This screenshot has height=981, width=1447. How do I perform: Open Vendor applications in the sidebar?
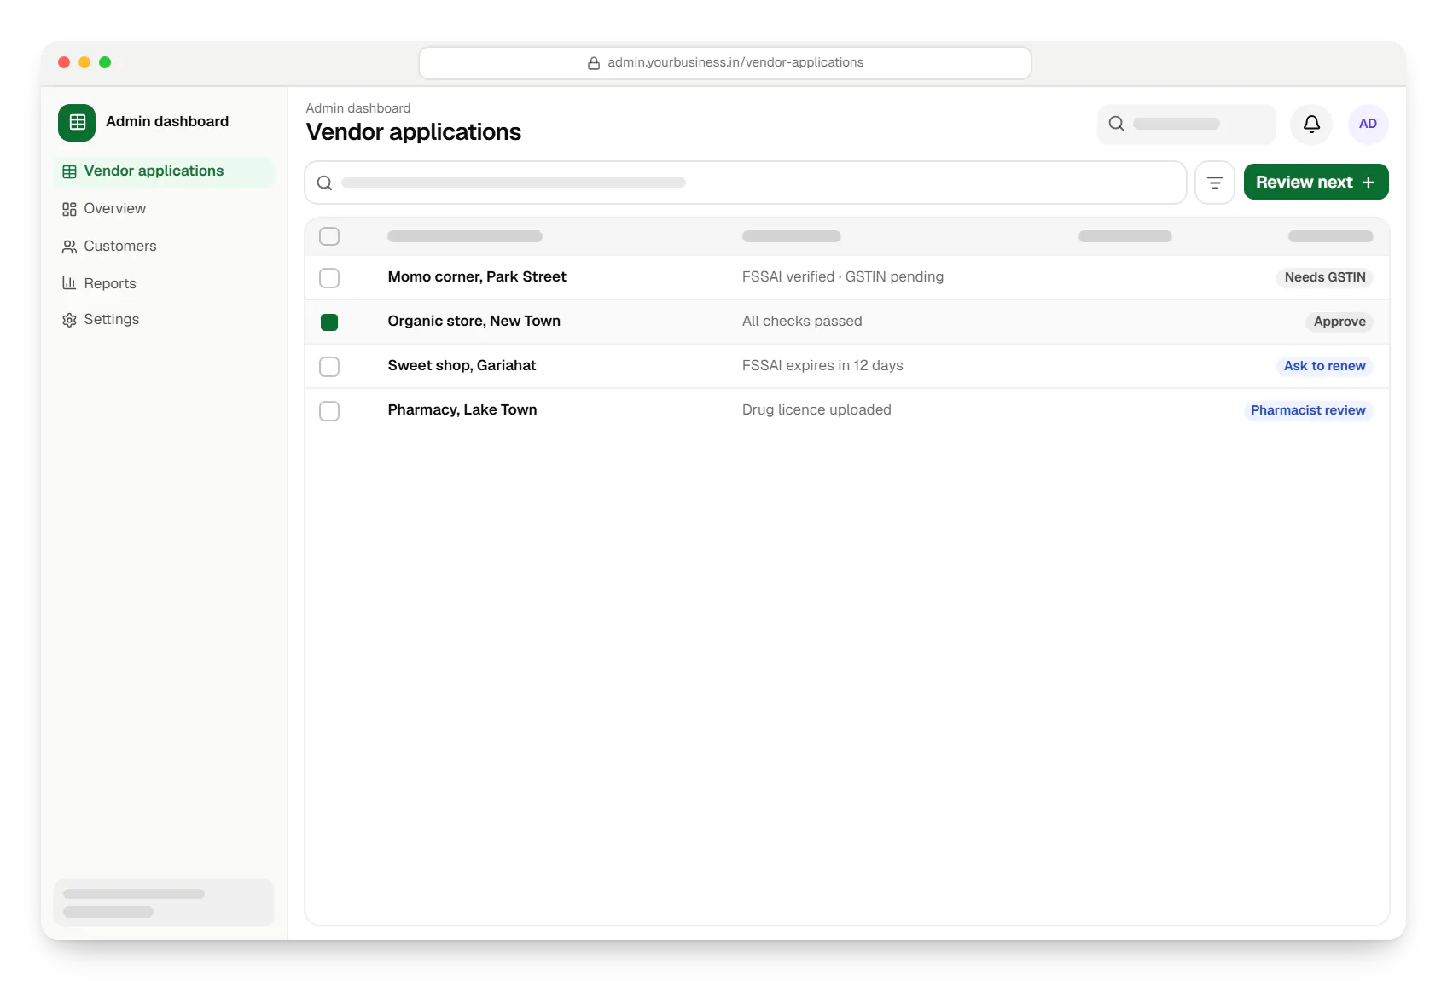[164, 171]
